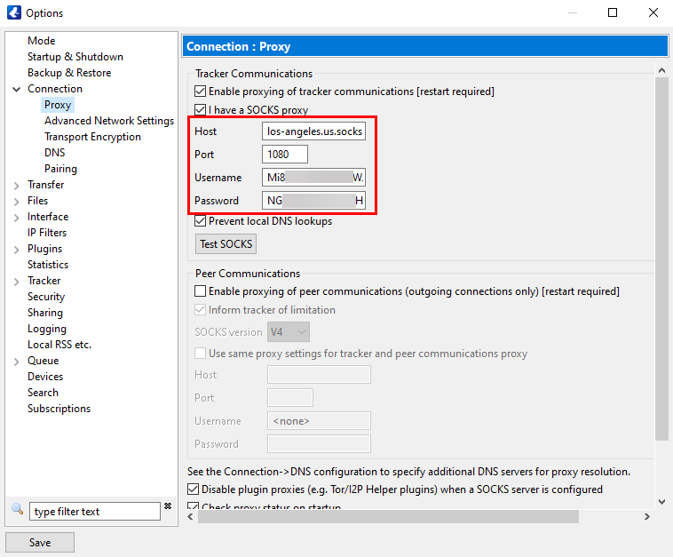This screenshot has width=673, height=557.
Task: Click inside the tracker Host field
Action: tap(314, 131)
